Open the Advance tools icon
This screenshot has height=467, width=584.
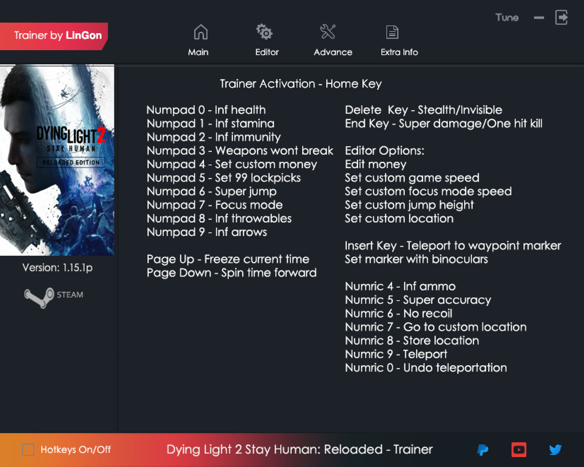(x=328, y=32)
